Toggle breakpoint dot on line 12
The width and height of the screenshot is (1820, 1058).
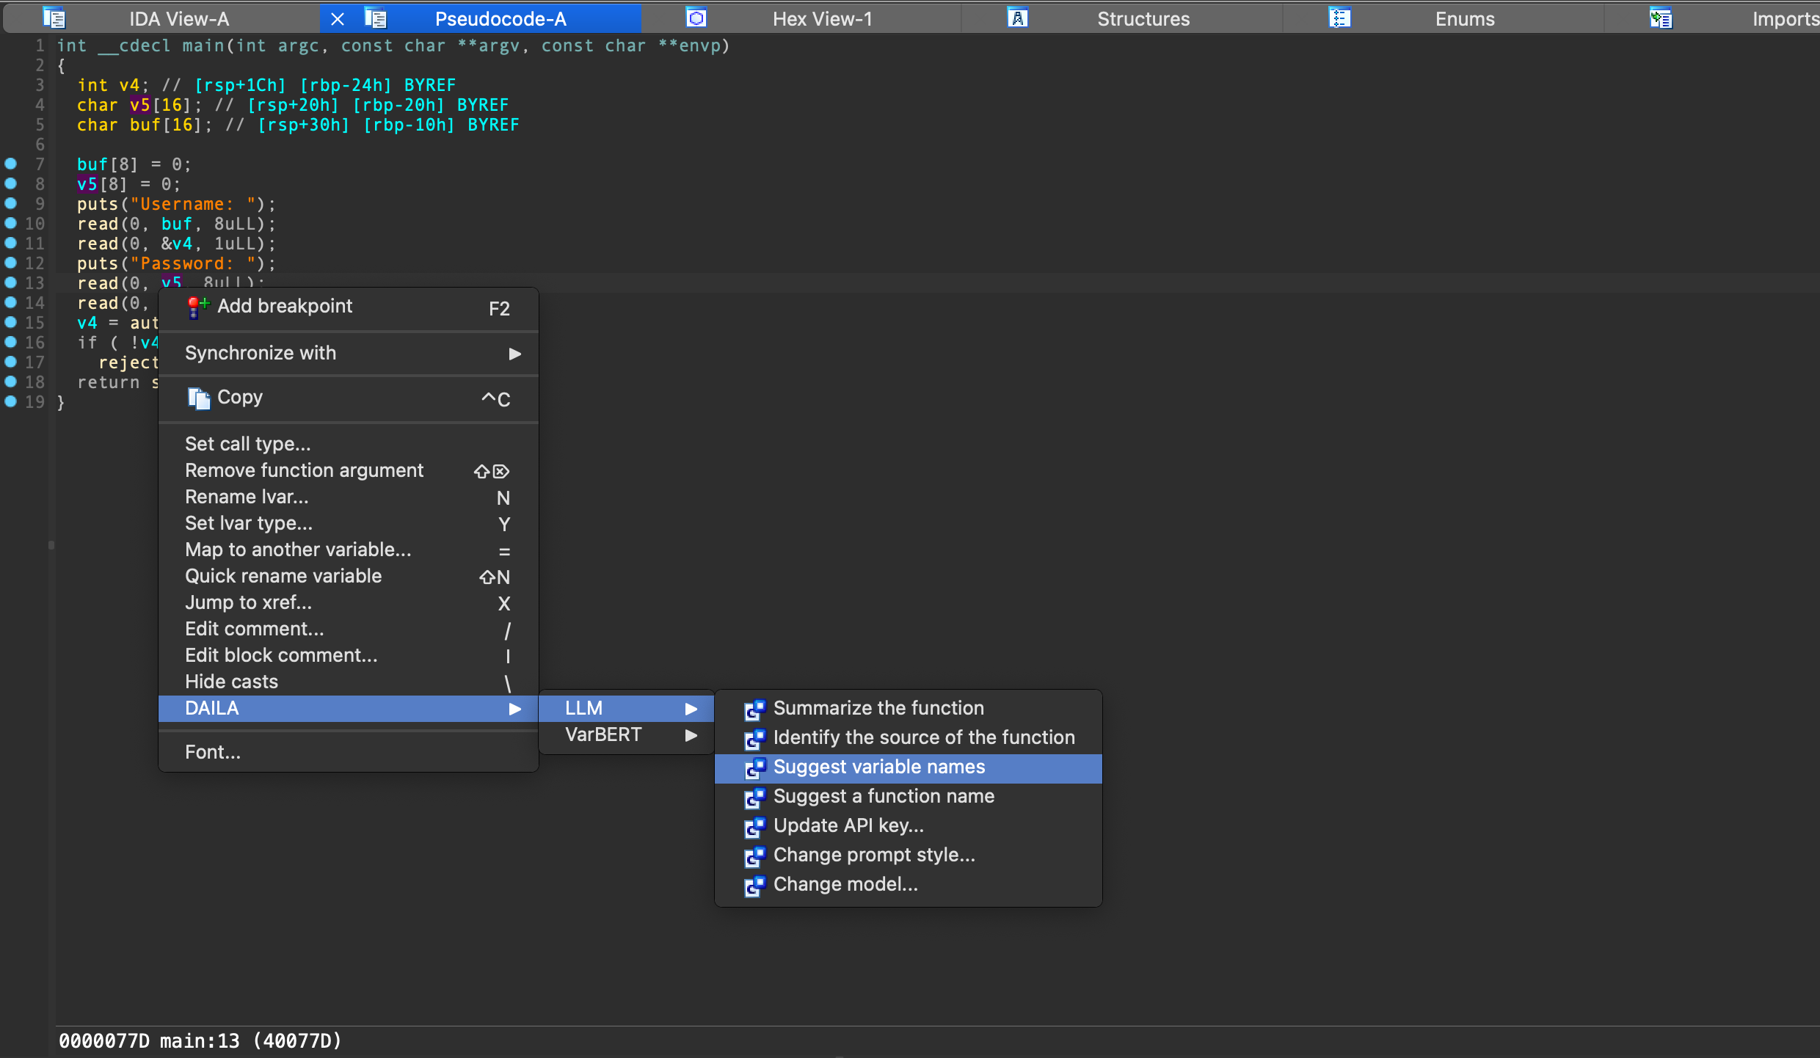(x=11, y=263)
